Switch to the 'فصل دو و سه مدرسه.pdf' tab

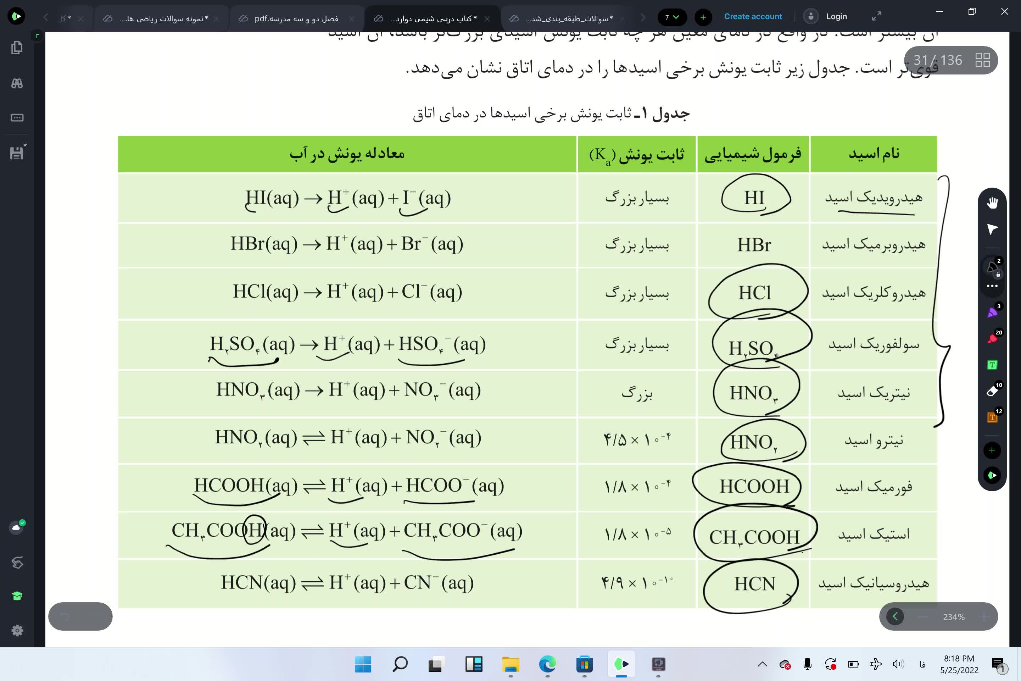296,18
